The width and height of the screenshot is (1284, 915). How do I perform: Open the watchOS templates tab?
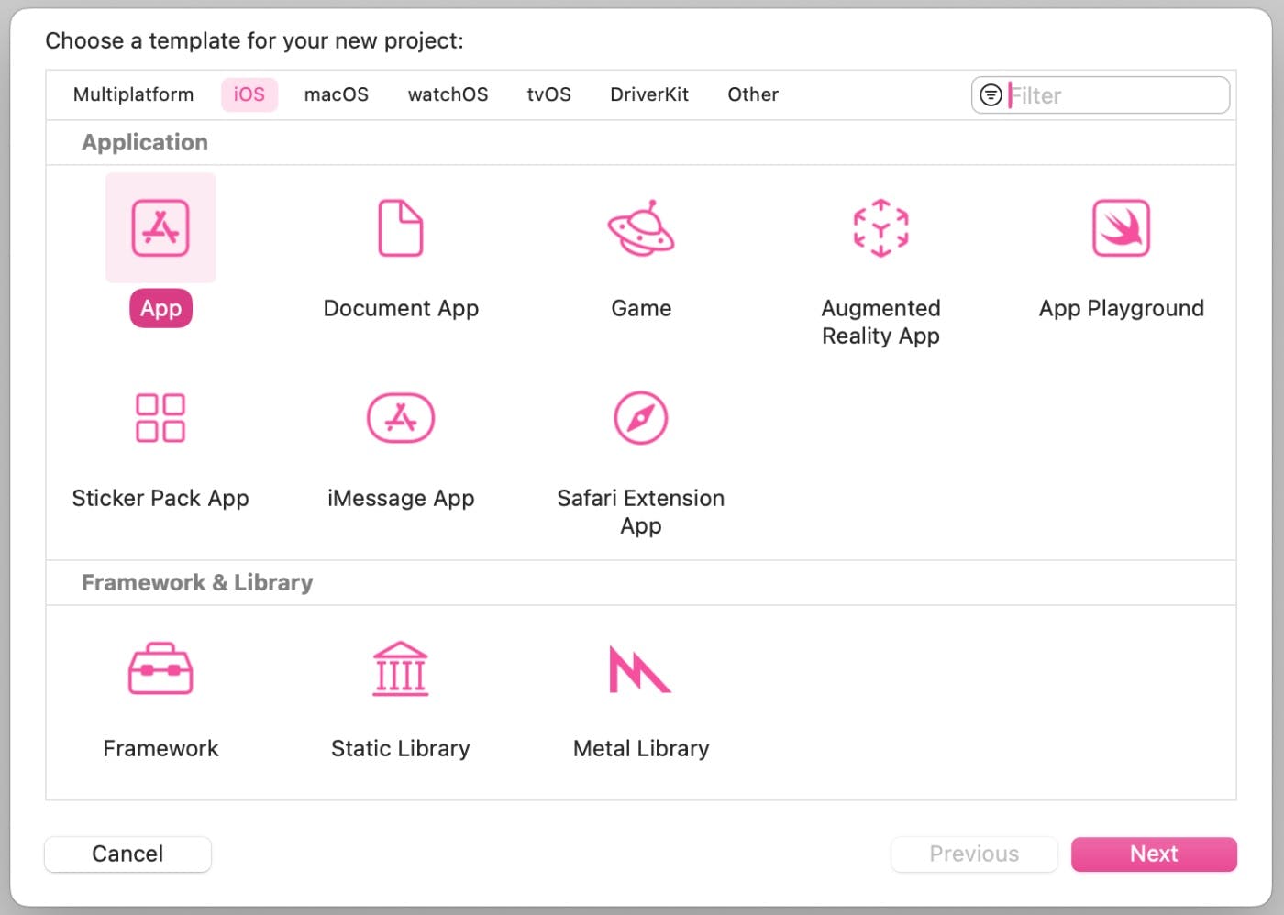point(448,94)
